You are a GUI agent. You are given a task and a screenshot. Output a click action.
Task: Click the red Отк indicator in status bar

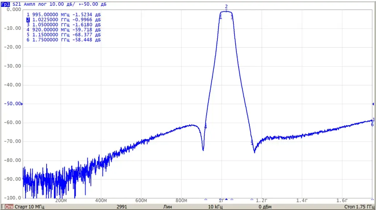point(9,207)
